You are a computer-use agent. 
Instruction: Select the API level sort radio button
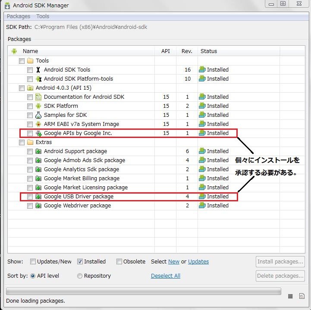point(33,276)
